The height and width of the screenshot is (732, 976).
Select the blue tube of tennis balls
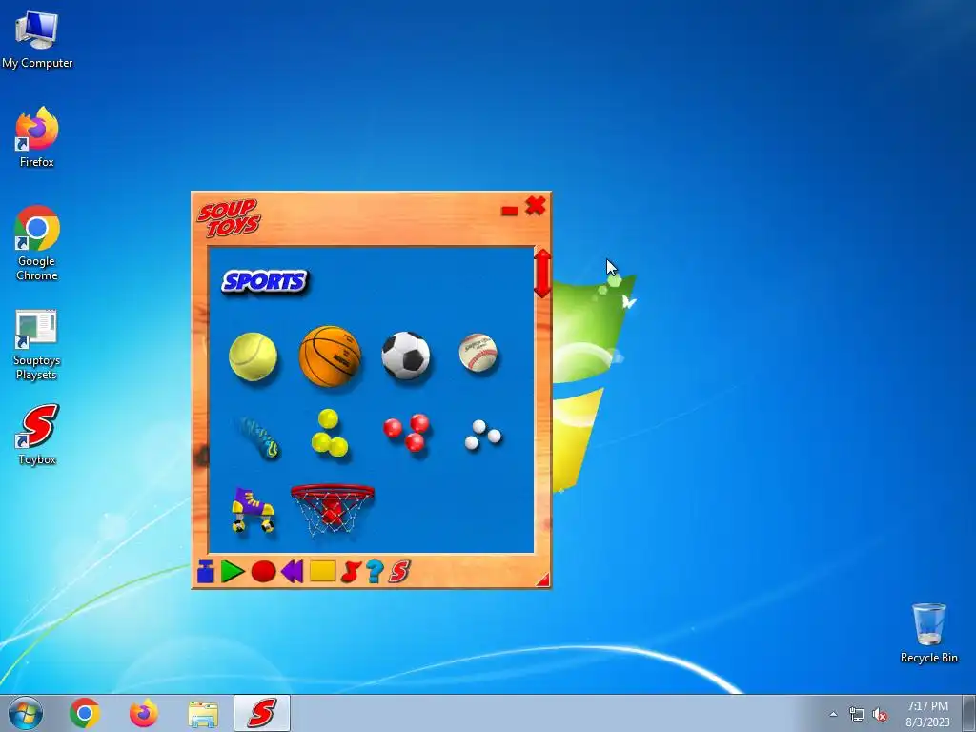pos(257,437)
